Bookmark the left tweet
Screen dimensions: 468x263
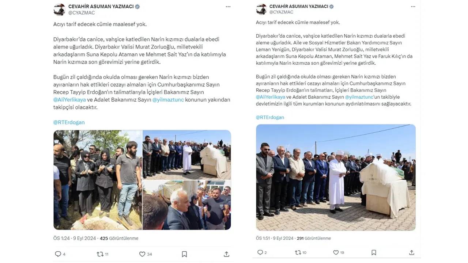pos(184,254)
